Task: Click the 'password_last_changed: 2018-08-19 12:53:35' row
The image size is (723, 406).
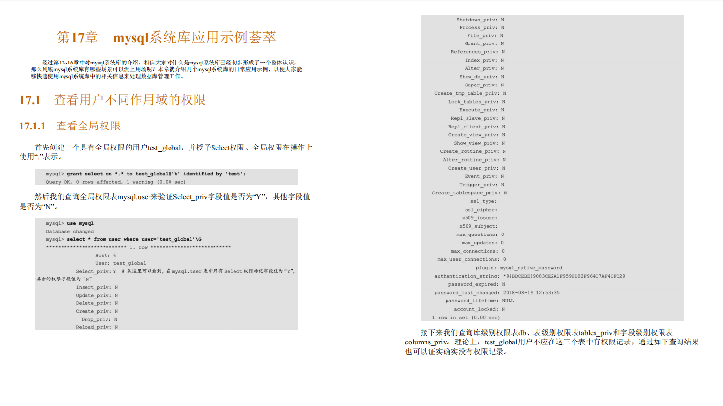Action: point(497,293)
